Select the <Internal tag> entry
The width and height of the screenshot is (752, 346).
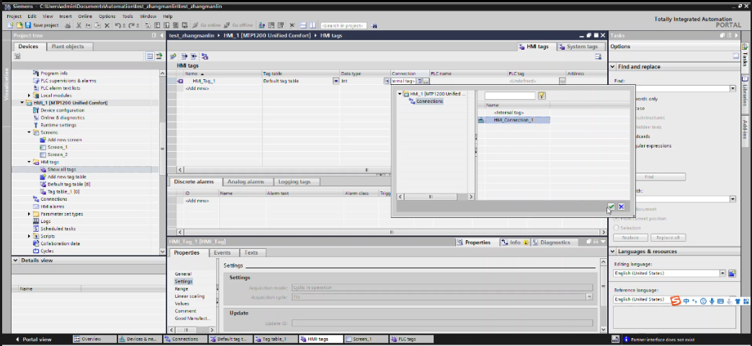[x=509, y=112]
